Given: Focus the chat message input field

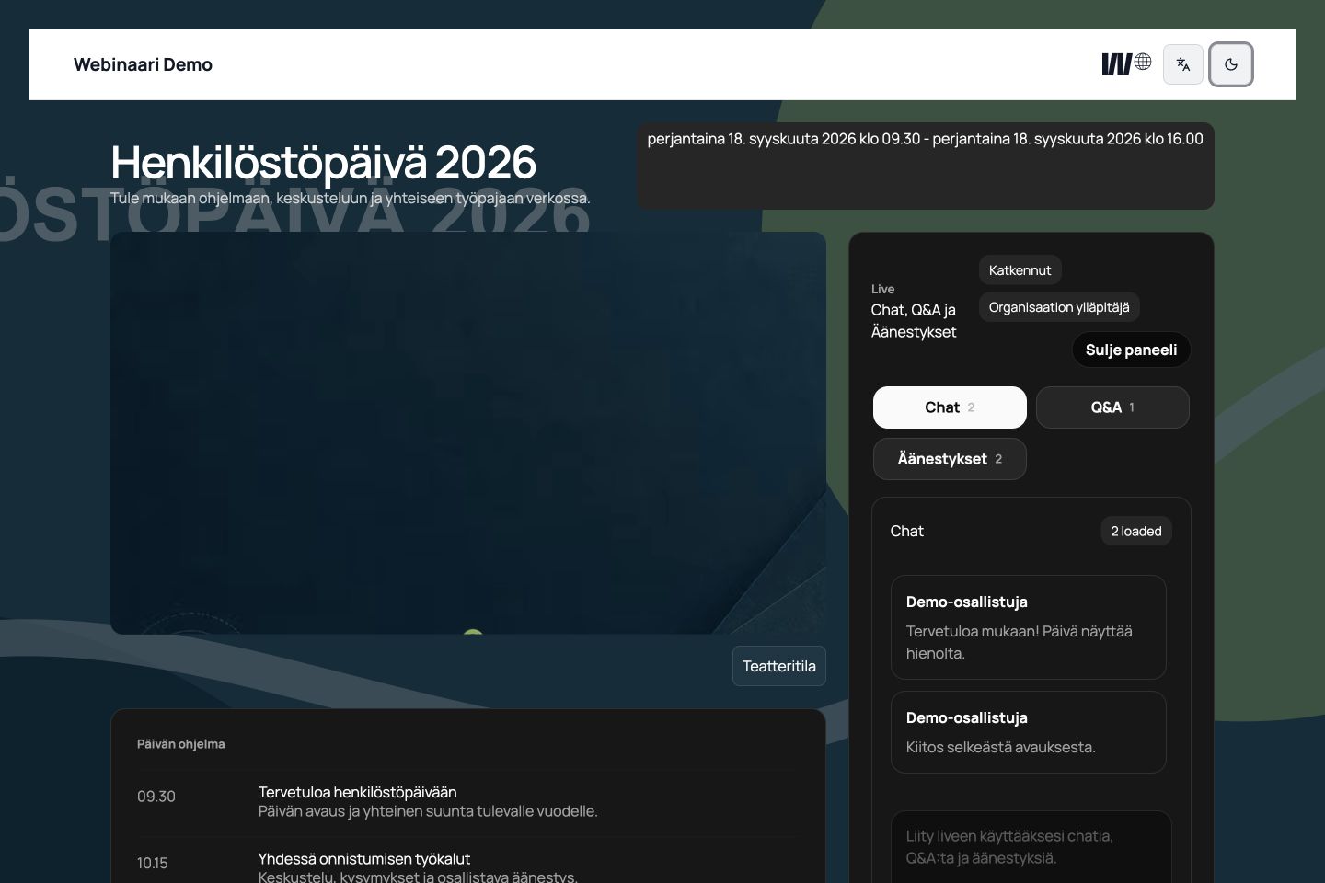Looking at the screenshot, I should tap(1031, 847).
